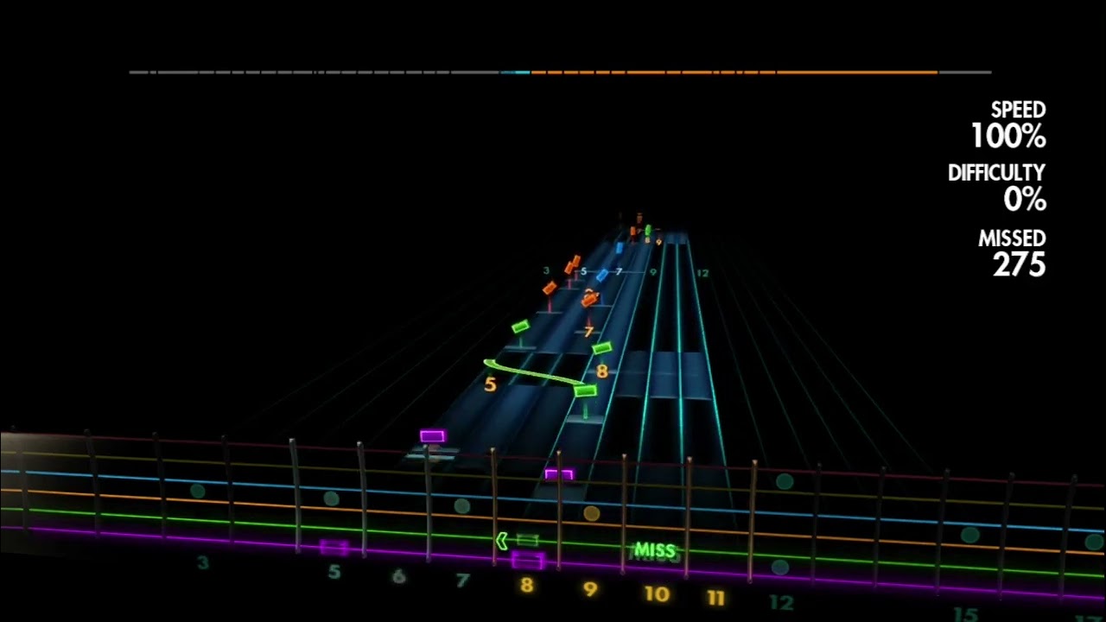Click the yellow inlay dot at fret 9
The height and width of the screenshot is (622, 1106).
pyautogui.click(x=591, y=513)
